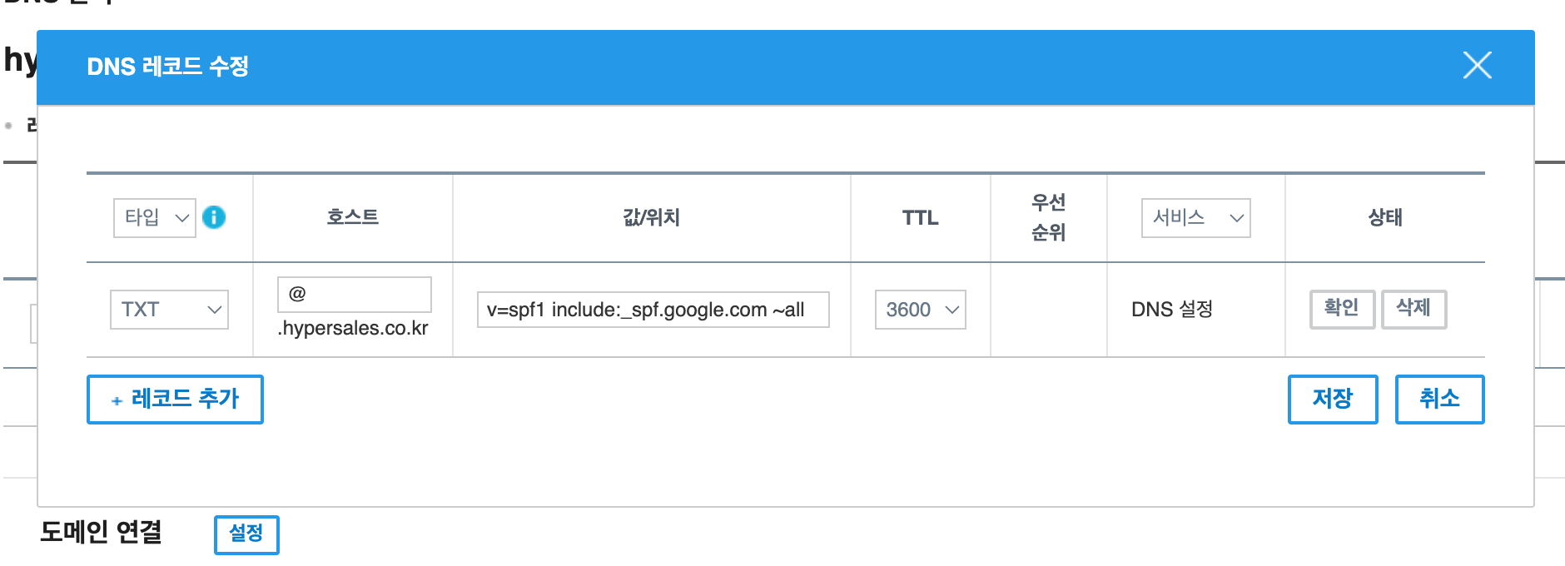Cancel editing with the 취소 button
This screenshot has height=566, width=1565.
pos(1439,400)
